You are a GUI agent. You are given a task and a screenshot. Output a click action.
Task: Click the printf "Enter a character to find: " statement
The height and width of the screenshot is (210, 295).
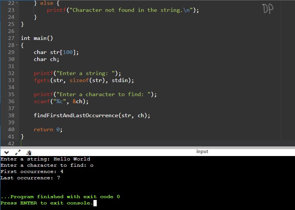point(95,94)
